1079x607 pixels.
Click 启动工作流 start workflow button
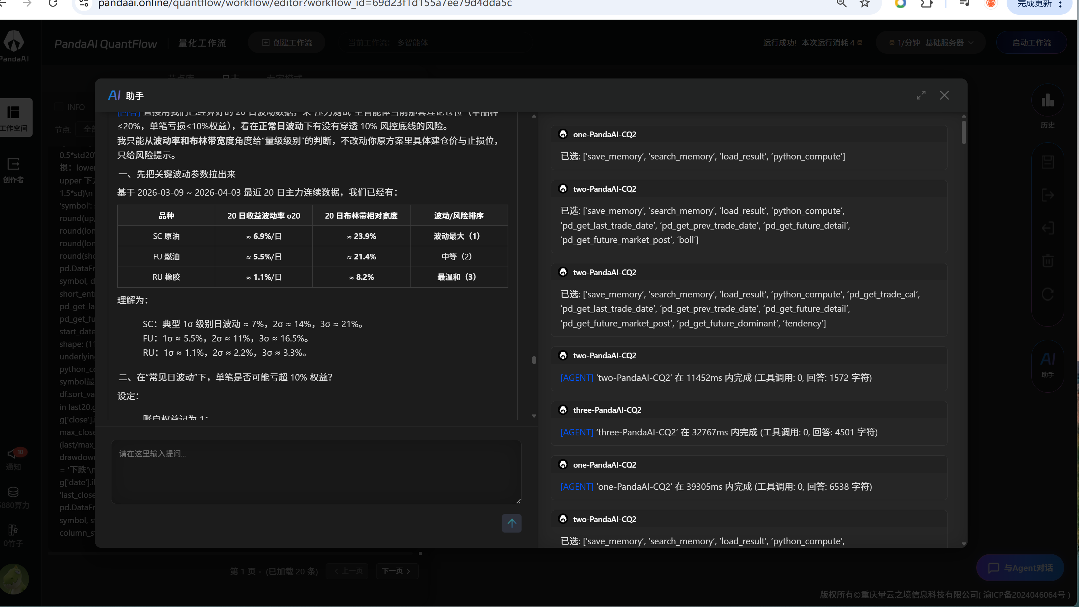click(1031, 43)
